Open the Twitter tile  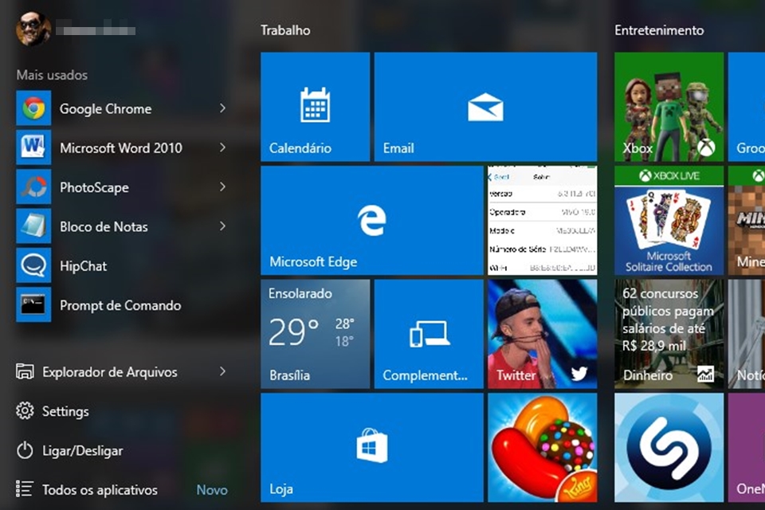(543, 335)
